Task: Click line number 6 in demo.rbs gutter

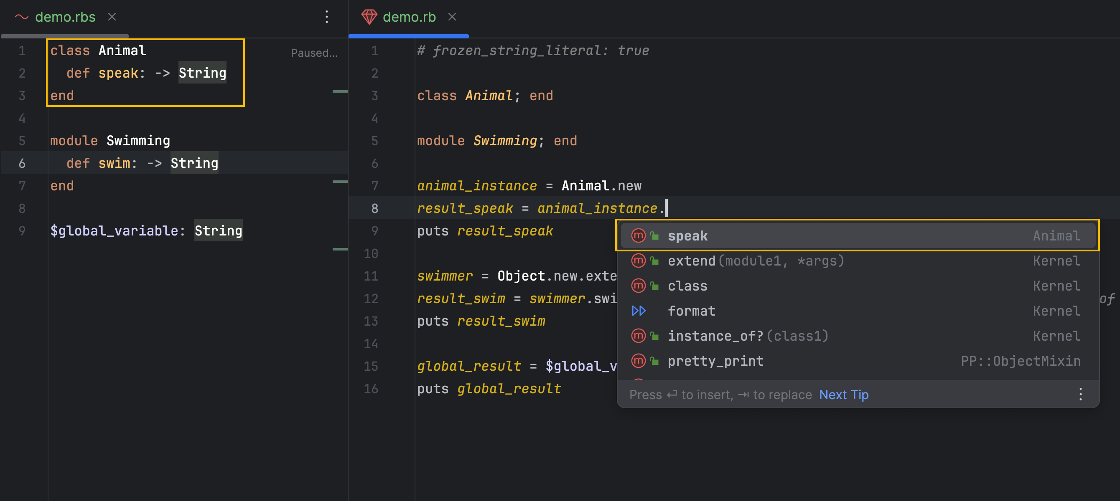Action: (x=22, y=163)
